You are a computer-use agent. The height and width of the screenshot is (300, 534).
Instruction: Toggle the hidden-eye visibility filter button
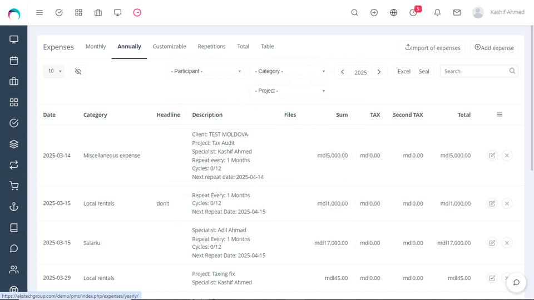coord(78,72)
